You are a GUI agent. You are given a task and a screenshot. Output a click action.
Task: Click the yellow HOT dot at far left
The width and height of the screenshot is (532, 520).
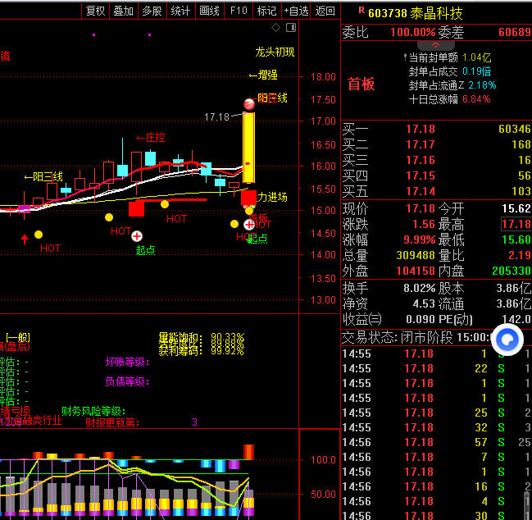(x=39, y=235)
